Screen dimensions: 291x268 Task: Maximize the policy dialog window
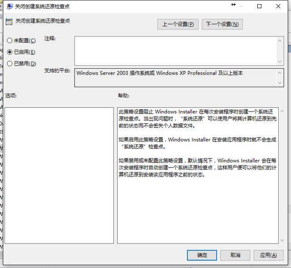tap(259, 6)
